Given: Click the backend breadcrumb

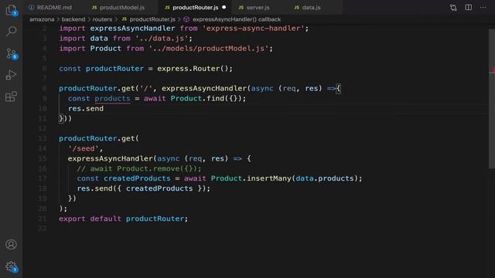Looking at the screenshot, I should pos(73,19).
